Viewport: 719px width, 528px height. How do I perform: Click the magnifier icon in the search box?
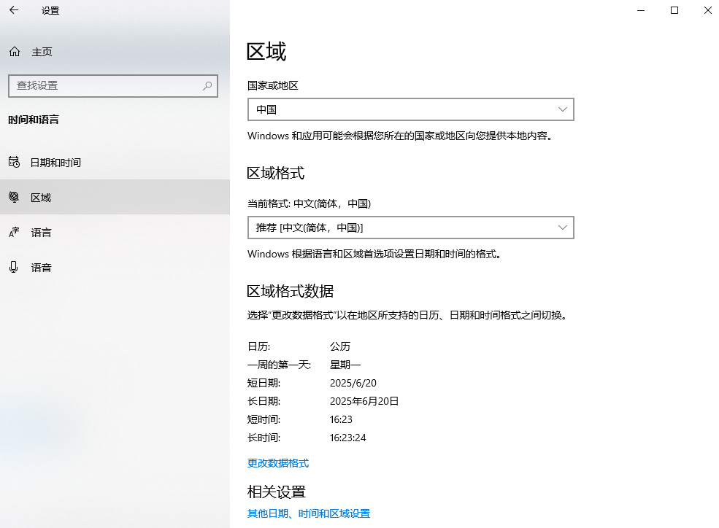click(208, 86)
